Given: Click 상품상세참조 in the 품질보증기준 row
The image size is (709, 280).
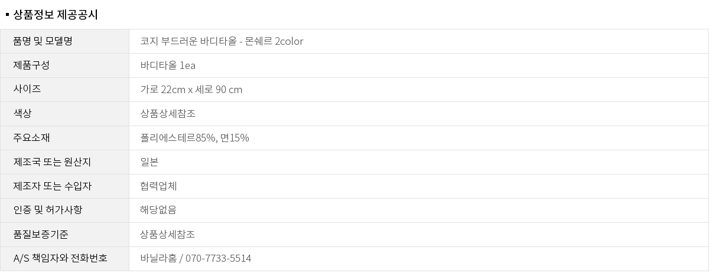Looking at the screenshot, I should (x=168, y=235).
